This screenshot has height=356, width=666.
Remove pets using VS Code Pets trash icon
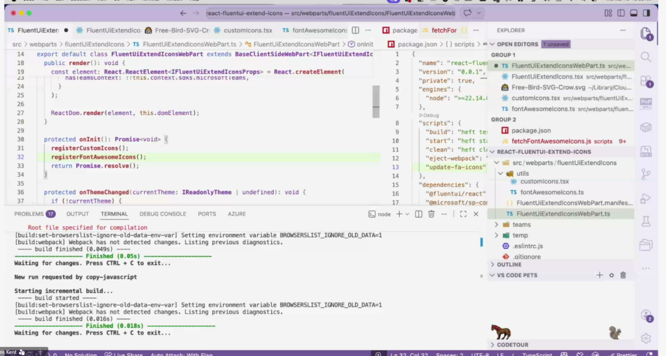[623, 275]
